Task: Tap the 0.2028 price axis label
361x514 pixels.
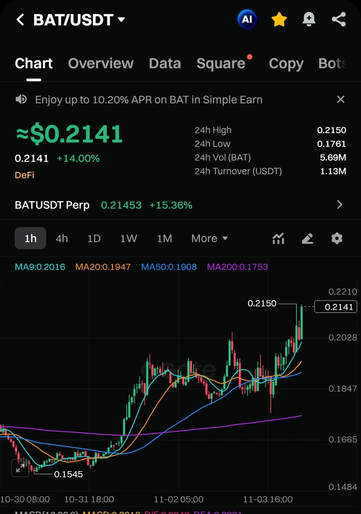Action: [343, 337]
